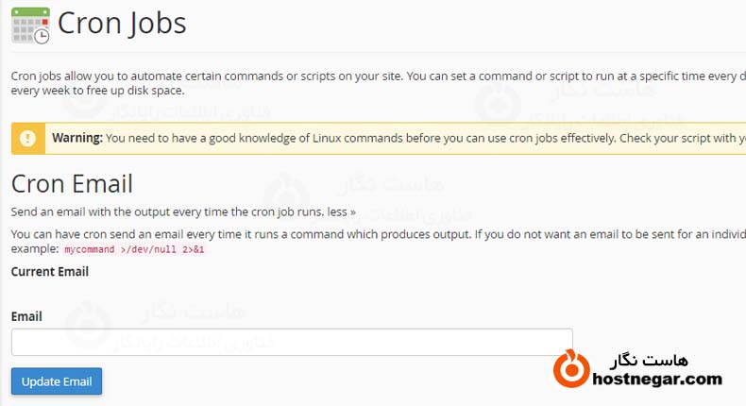The image size is (746, 406).
Task: Click the Cron Email section heading
Action: point(72,183)
